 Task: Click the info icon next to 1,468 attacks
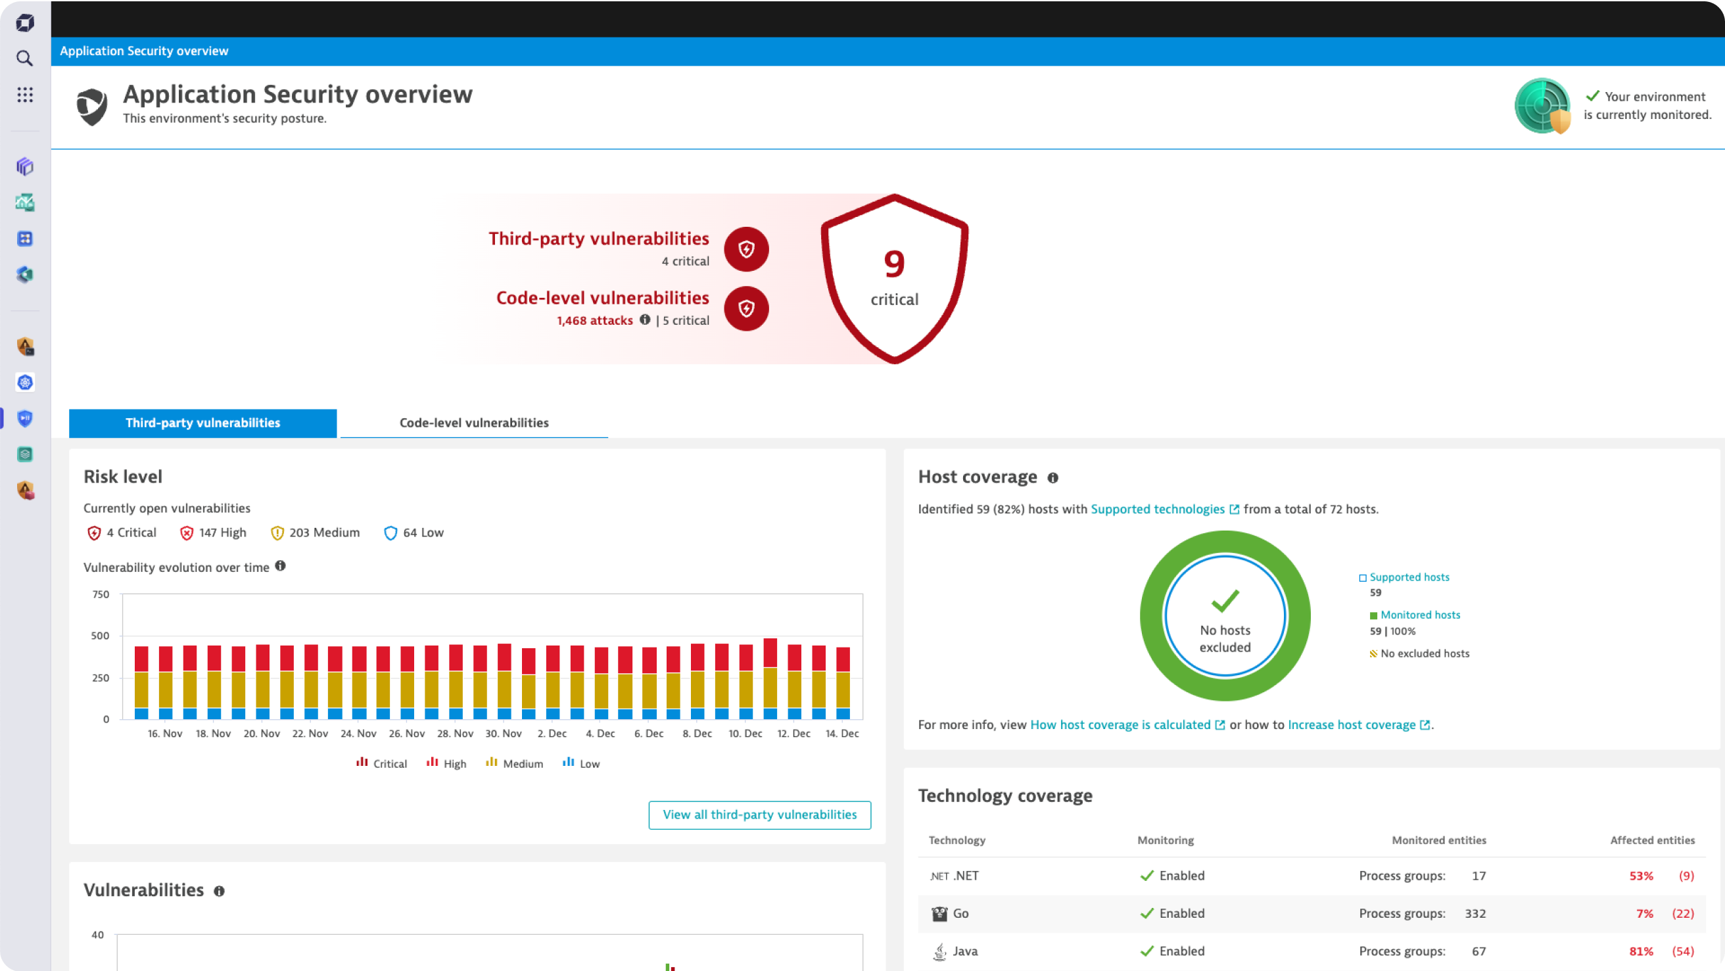[644, 320]
